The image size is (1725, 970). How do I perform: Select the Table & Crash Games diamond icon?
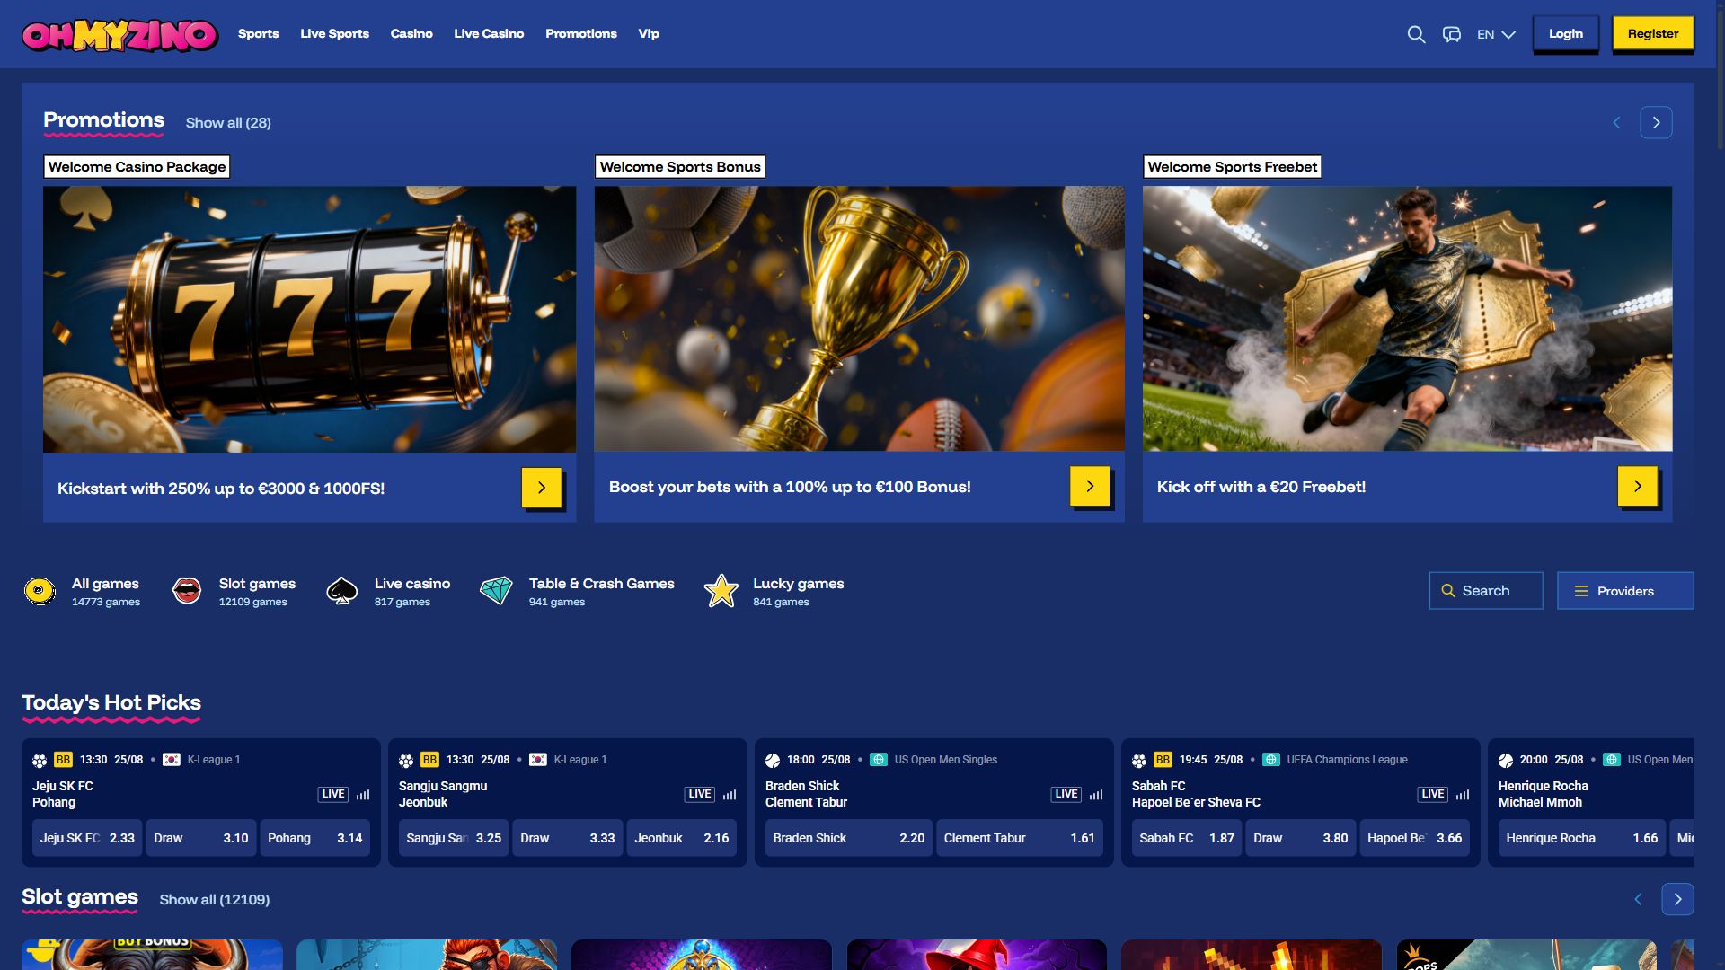496,591
